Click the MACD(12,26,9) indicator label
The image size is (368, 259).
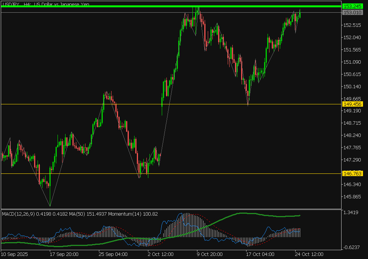(x=17, y=214)
